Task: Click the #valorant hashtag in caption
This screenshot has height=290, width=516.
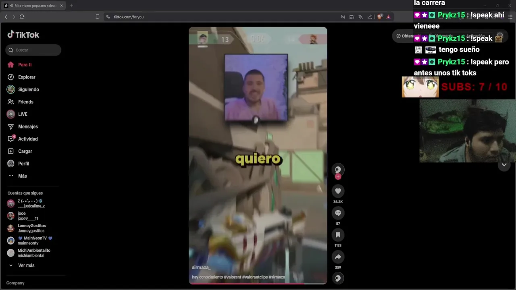Action: tap(233, 277)
